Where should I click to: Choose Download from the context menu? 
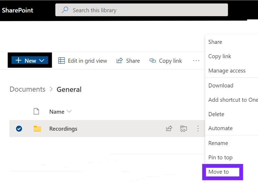pos(221,86)
